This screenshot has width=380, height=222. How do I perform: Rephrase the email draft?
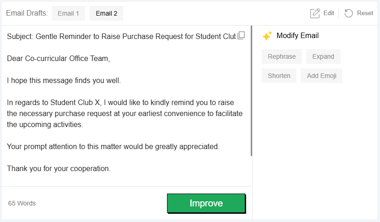[x=282, y=56]
